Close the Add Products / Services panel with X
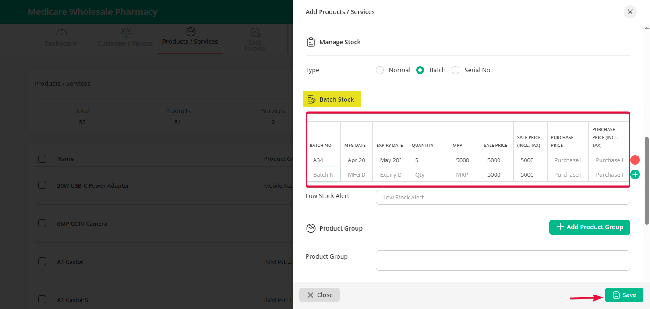This screenshot has height=309, width=650. (630, 12)
